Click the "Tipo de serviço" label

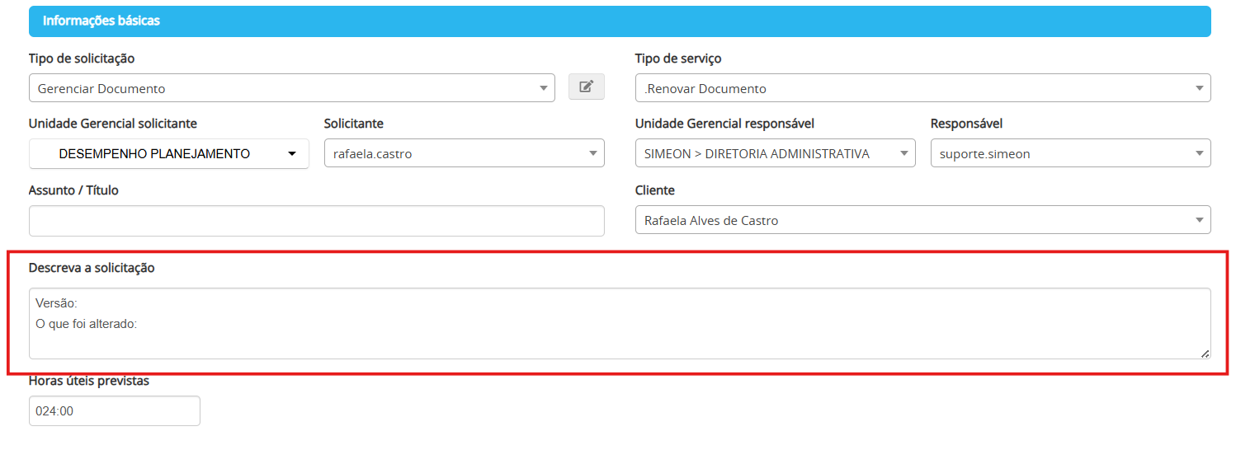click(x=677, y=59)
